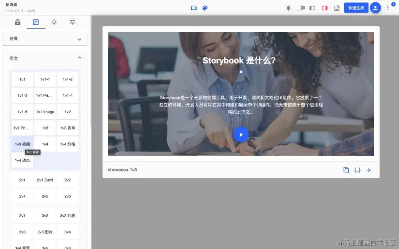Click the arrow icon to insert showcase-1v3
The height and width of the screenshot is (249, 399).
[x=368, y=170]
